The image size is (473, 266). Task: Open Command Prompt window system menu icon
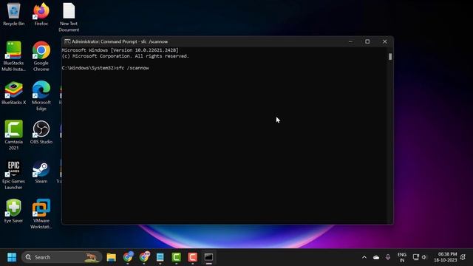click(67, 41)
